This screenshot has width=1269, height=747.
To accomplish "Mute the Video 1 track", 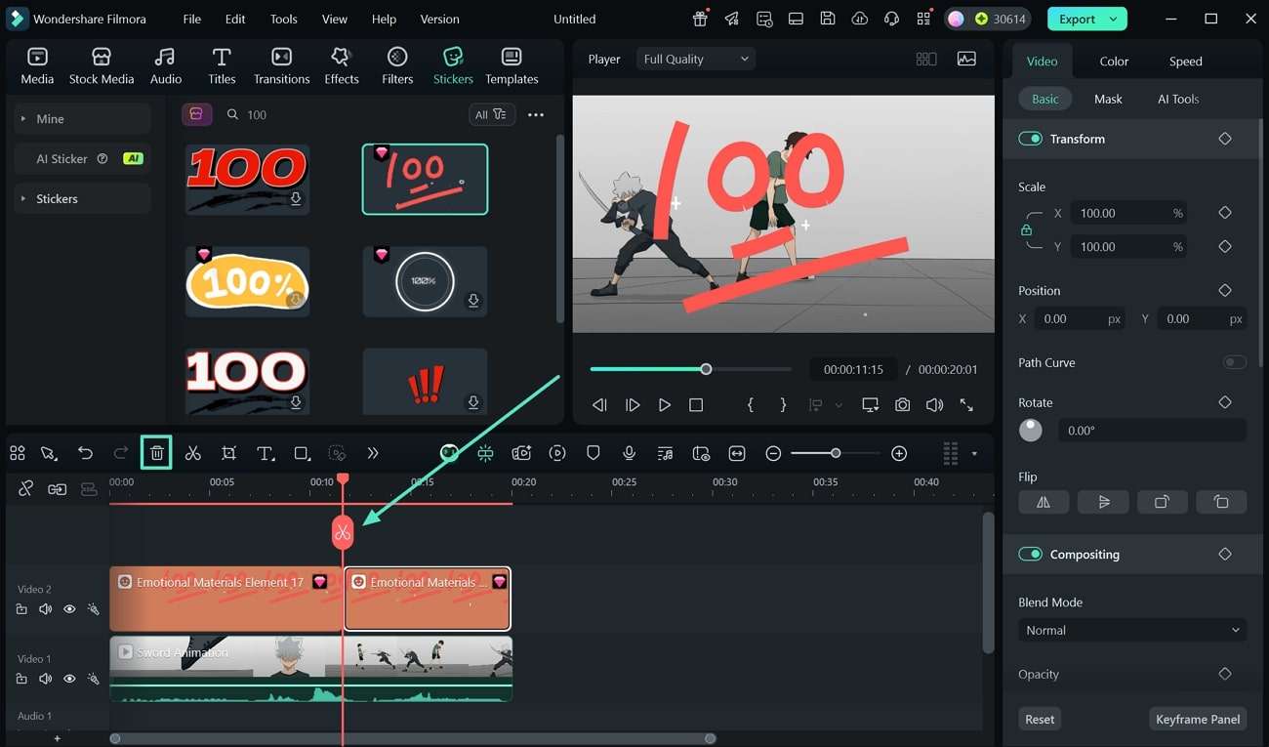I will tap(45, 679).
